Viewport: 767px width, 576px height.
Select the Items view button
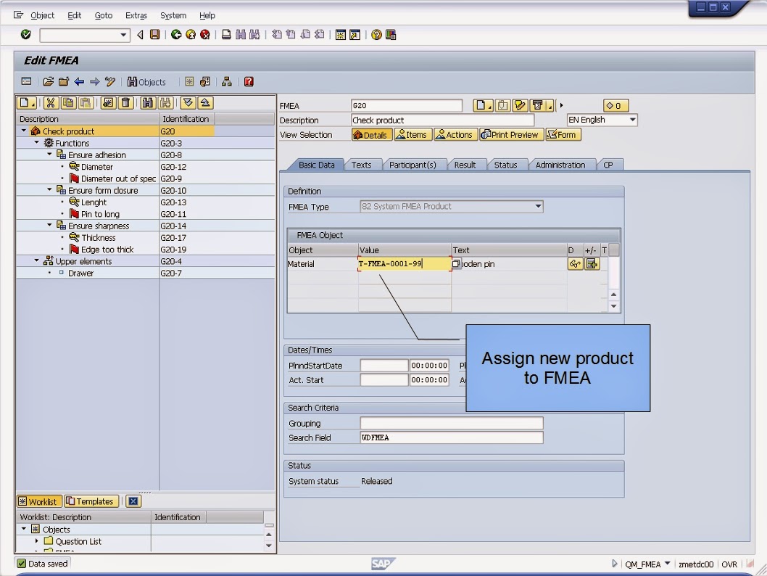(x=412, y=134)
